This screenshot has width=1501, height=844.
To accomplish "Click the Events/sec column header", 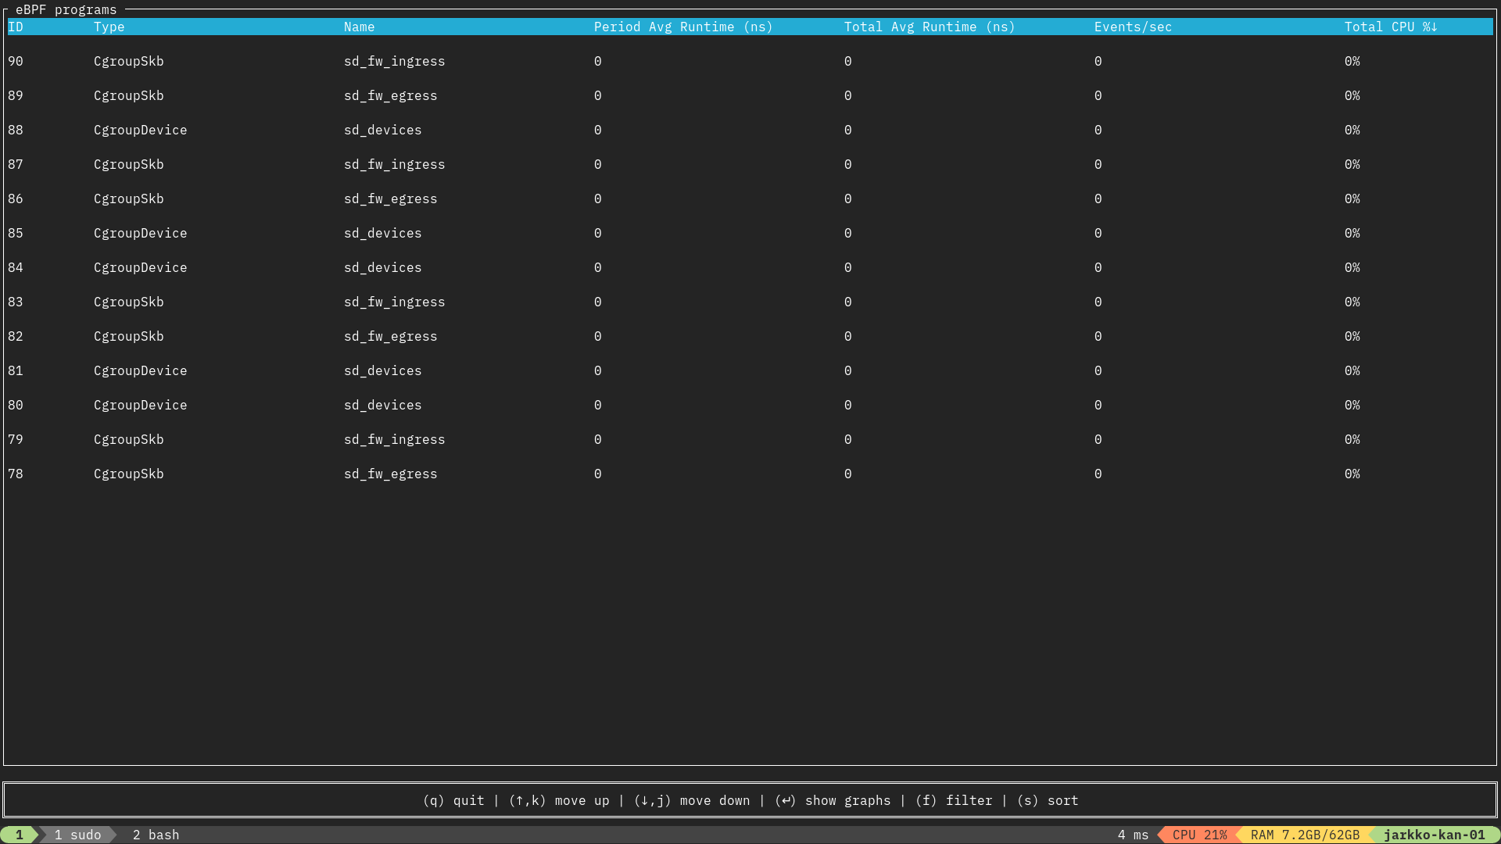I will [x=1132, y=27].
